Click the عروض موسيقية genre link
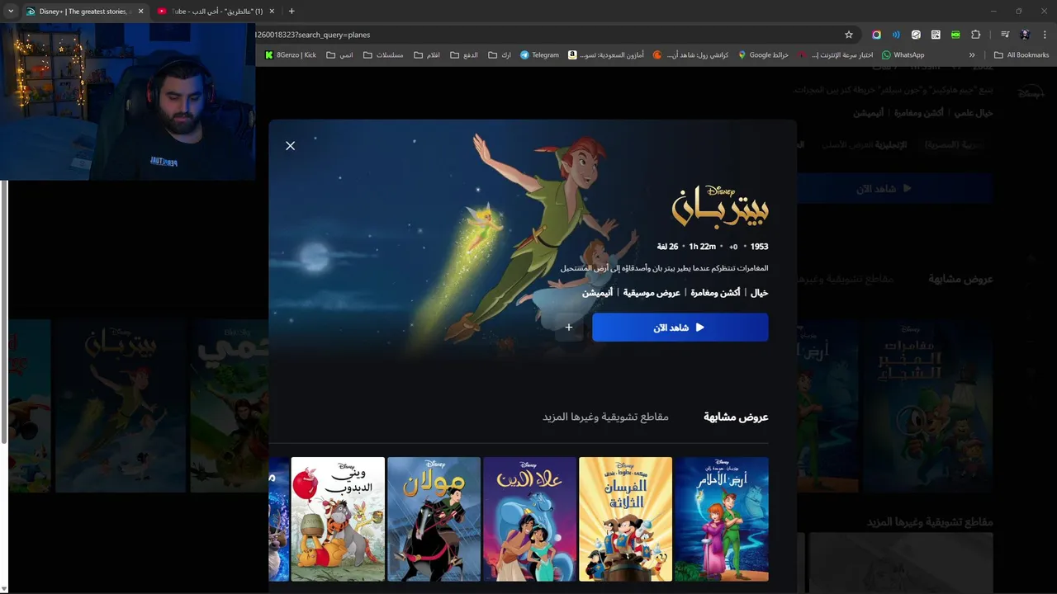1057x594 pixels. (x=652, y=293)
